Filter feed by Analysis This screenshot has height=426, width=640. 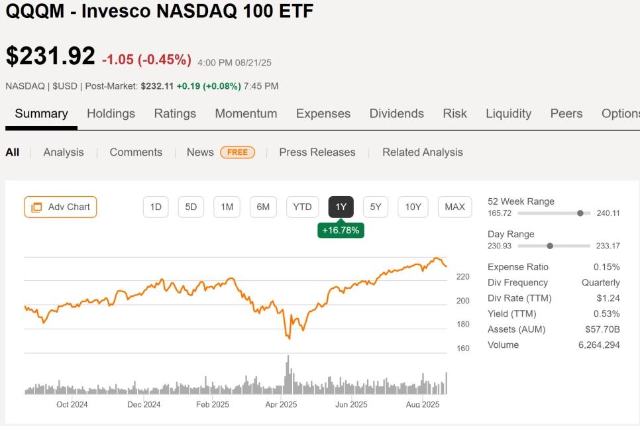pos(64,152)
